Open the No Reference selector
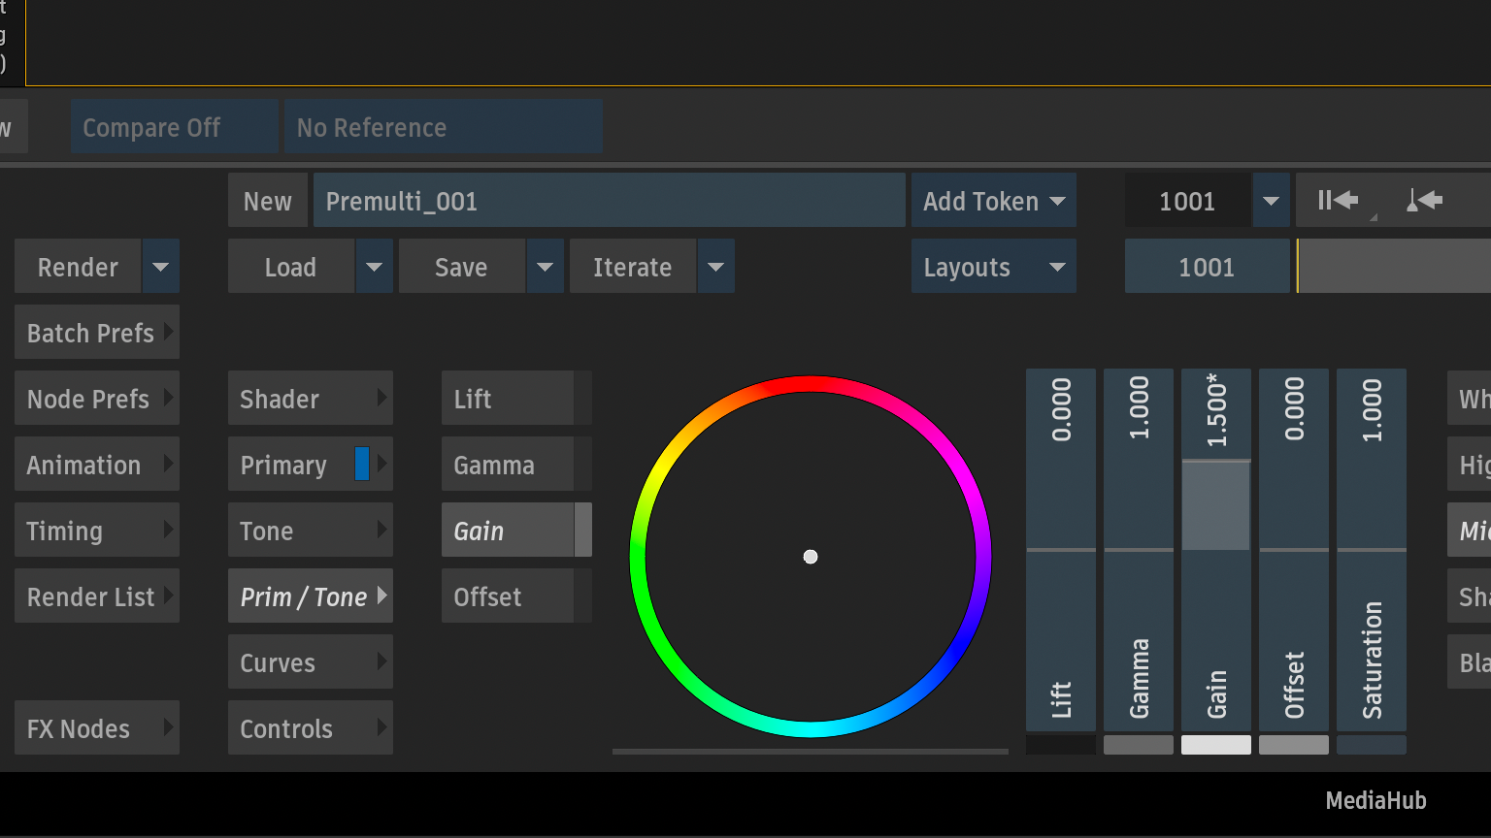The width and height of the screenshot is (1491, 838). pyautogui.click(x=444, y=127)
